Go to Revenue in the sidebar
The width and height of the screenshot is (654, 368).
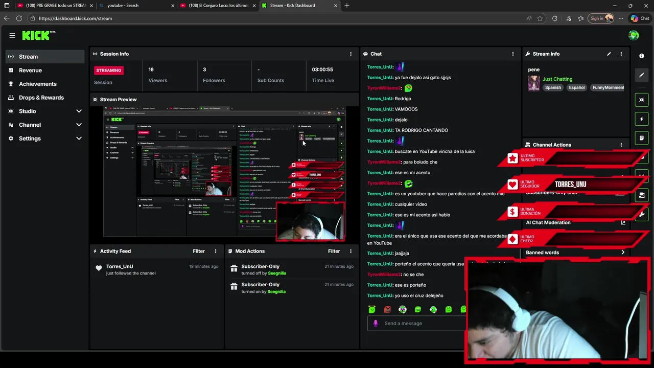(x=44, y=70)
